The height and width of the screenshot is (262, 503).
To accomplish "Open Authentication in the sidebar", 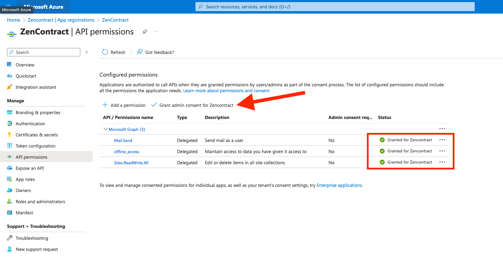I will click(30, 124).
